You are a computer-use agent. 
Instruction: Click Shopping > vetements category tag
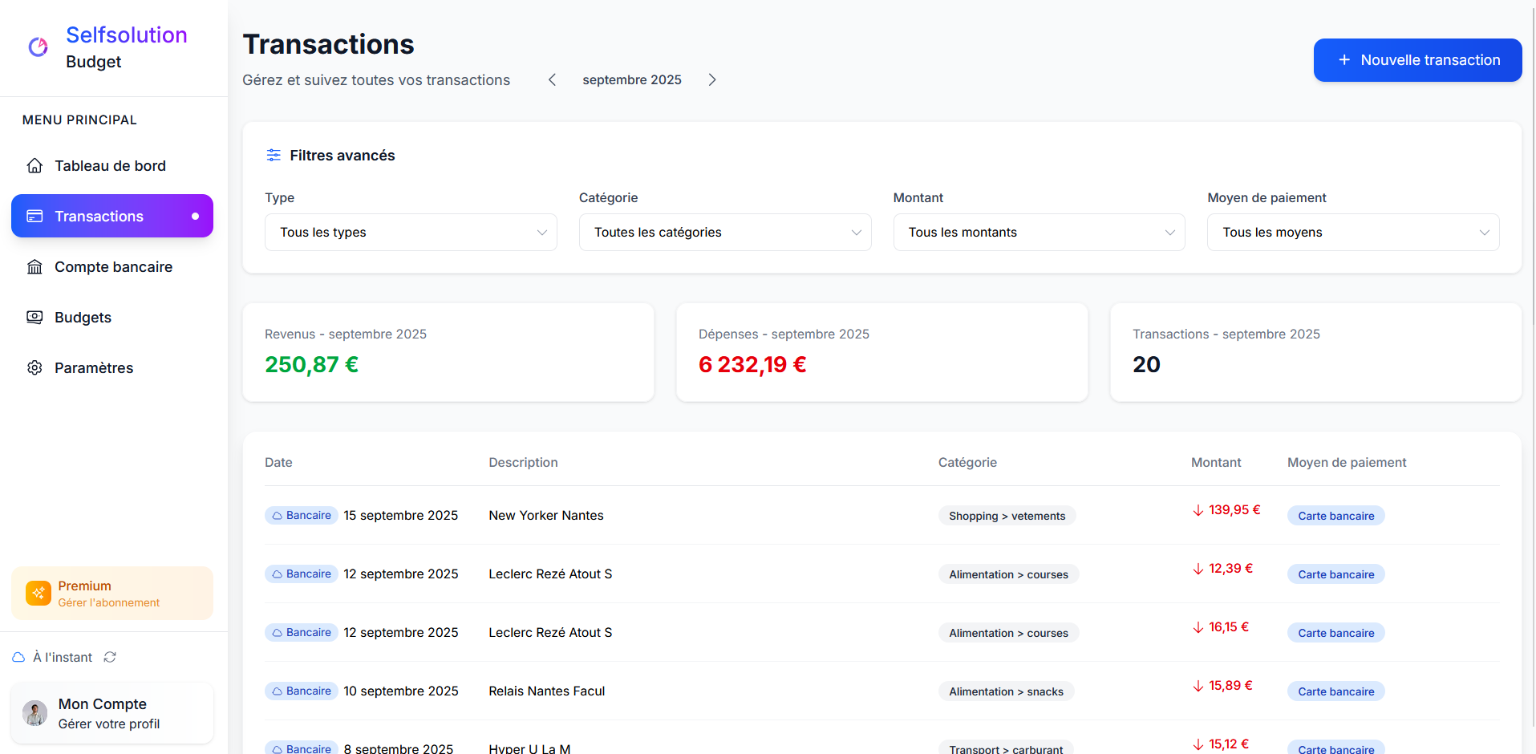click(1007, 516)
